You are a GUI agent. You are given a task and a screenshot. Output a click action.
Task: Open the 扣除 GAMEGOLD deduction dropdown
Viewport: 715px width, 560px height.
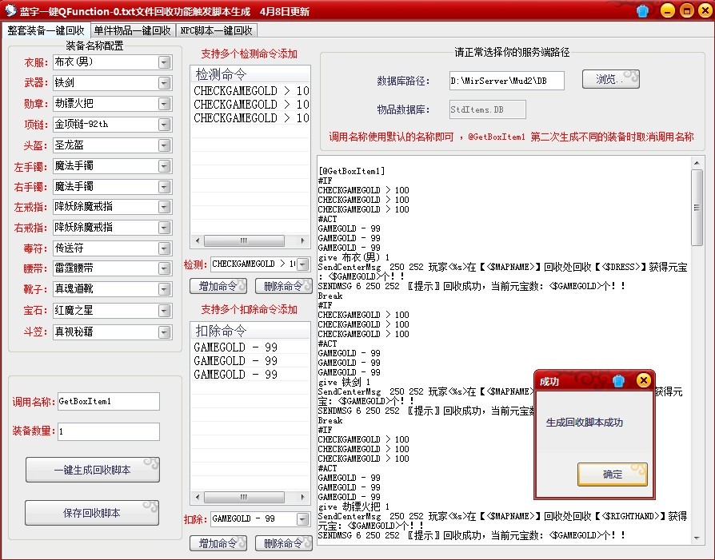pyautogui.click(x=302, y=518)
